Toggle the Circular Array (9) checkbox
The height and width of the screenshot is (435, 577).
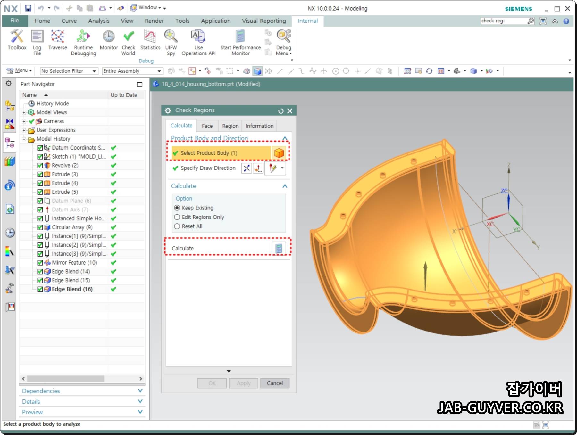40,227
